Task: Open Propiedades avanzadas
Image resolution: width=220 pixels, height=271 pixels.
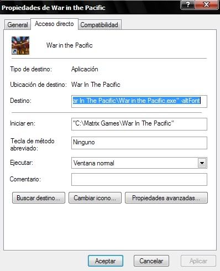Action: pos(166,198)
